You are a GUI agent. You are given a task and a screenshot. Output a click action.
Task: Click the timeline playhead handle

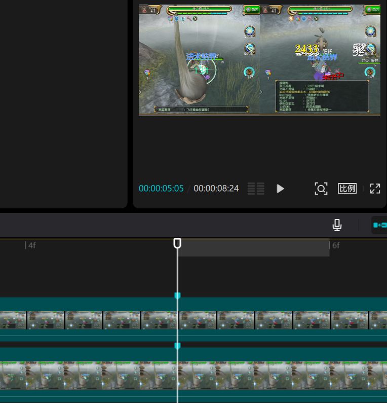(177, 243)
